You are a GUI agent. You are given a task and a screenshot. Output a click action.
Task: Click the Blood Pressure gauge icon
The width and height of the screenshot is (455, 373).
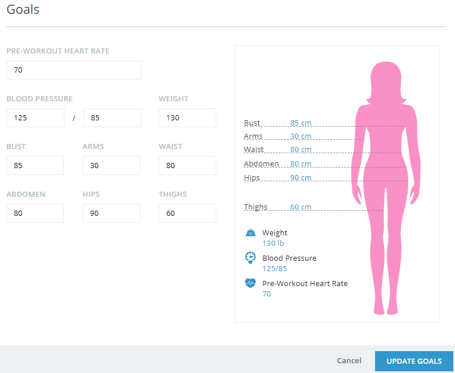click(x=250, y=258)
